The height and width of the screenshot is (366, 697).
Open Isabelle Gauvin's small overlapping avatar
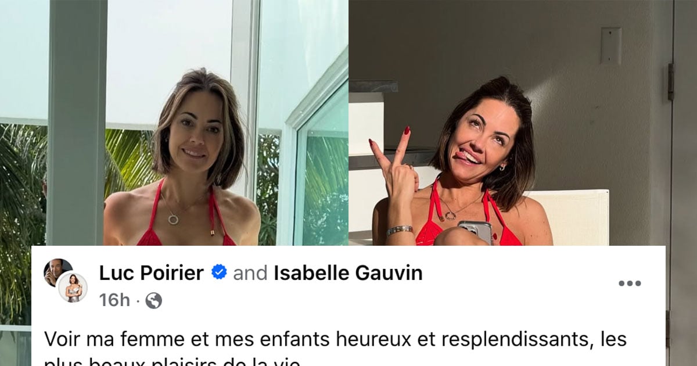73,288
